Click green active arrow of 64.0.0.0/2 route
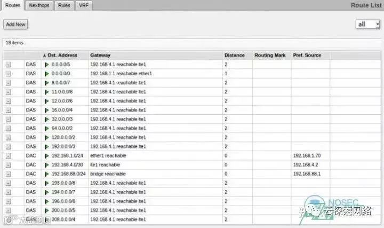The width and height of the screenshot is (384, 228). 47,129
